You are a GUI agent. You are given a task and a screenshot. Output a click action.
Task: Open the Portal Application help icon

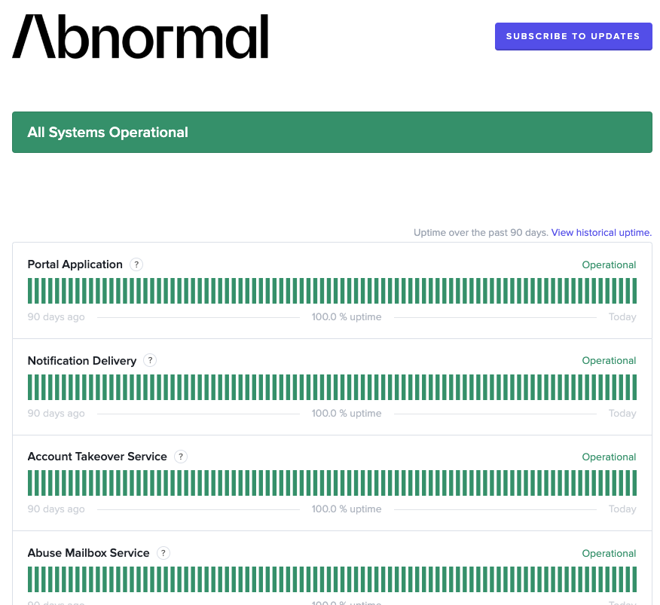coord(136,264)
